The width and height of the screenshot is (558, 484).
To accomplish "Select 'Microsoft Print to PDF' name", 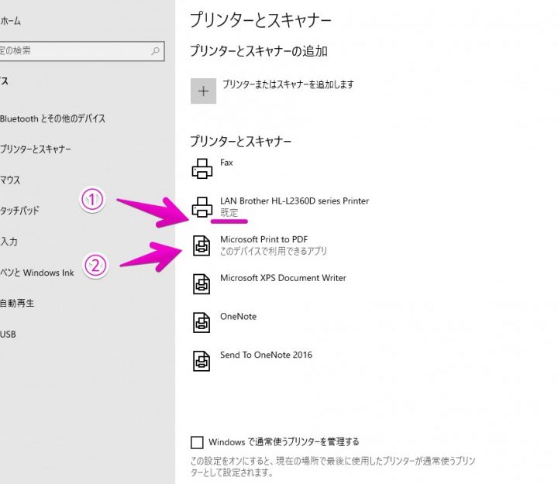I will pyautogui.click(x=264, y=239).
